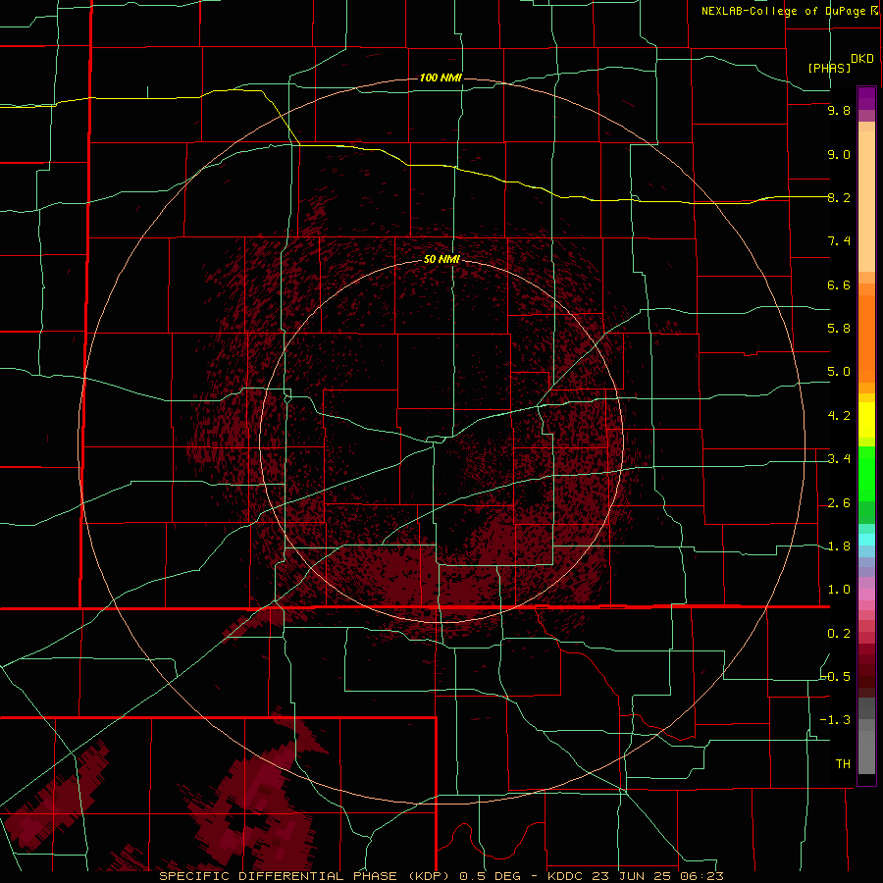
Task: Click the DKD label above the color scale
Action: (x=861, y=59)
